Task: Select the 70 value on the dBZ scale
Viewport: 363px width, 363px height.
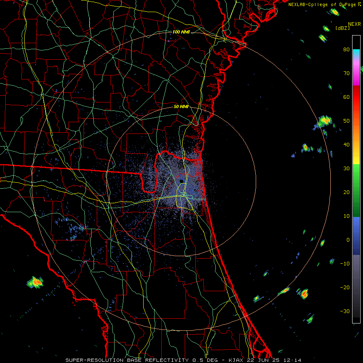Action: (346, 73)
